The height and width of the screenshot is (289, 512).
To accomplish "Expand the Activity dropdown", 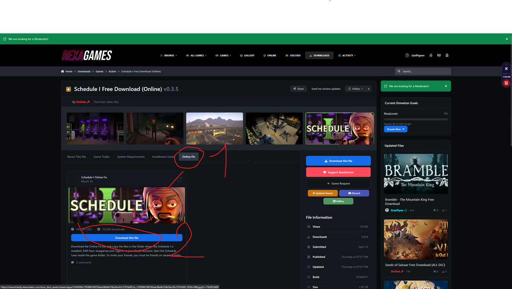I will point(347,55).
